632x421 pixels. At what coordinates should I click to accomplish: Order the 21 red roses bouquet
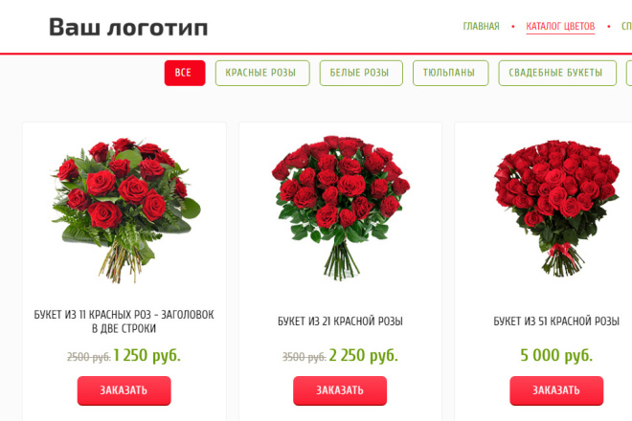click(340, 390)
